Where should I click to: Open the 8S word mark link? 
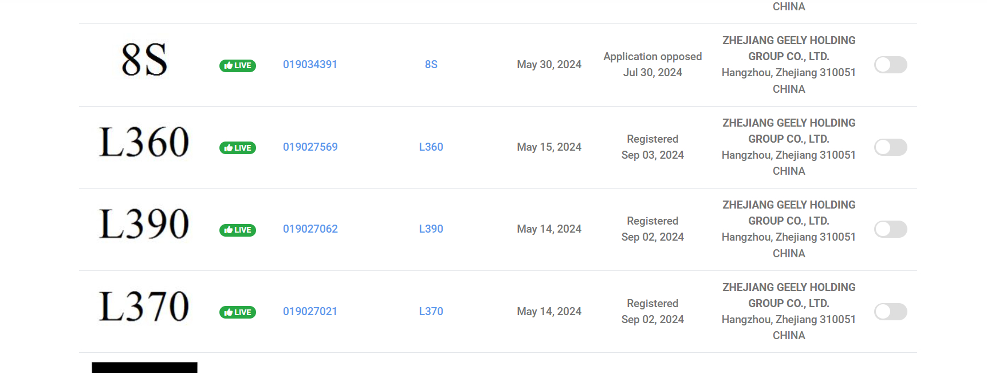coord(431,65)
